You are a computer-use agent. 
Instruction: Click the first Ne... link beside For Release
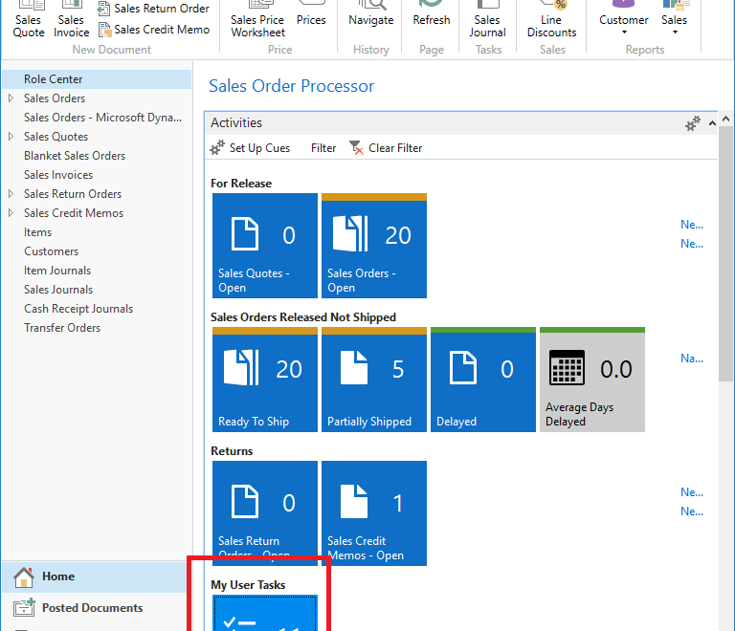coord(692,225)
